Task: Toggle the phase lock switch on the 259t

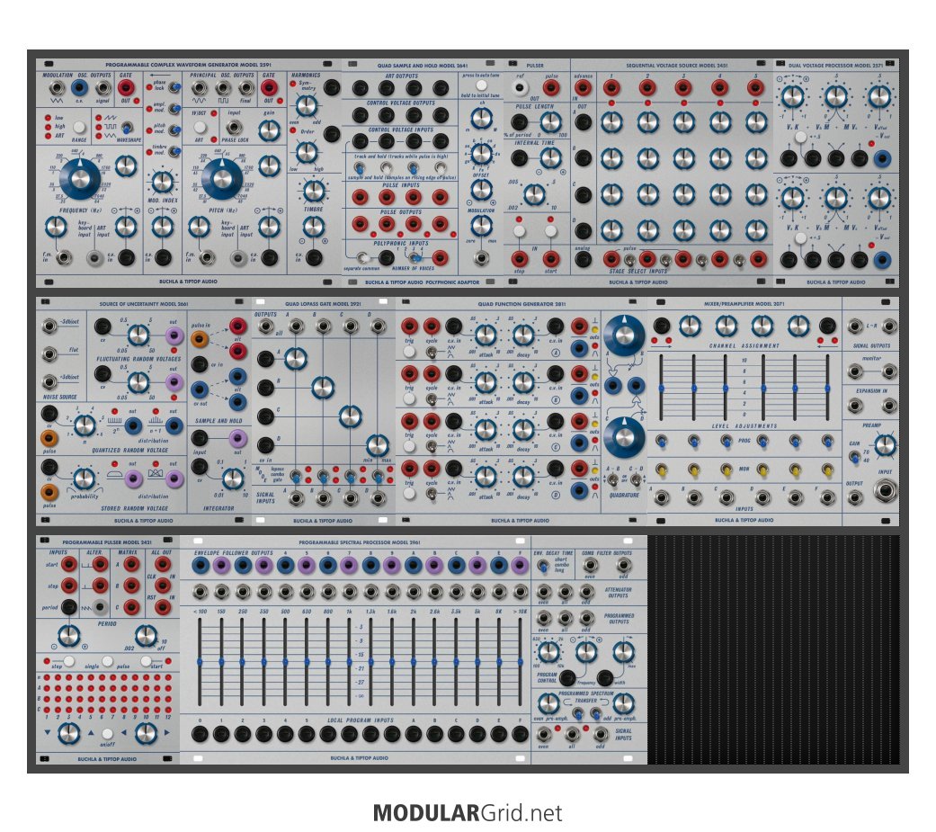Action: [x=174, y=87]
